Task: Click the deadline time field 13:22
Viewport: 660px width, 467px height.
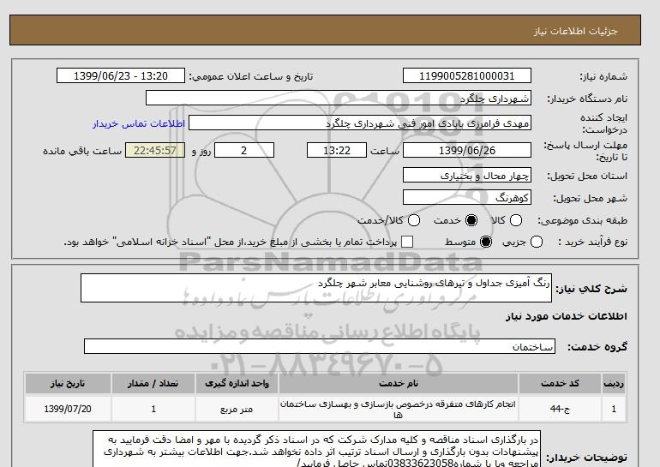Action: 337,150
